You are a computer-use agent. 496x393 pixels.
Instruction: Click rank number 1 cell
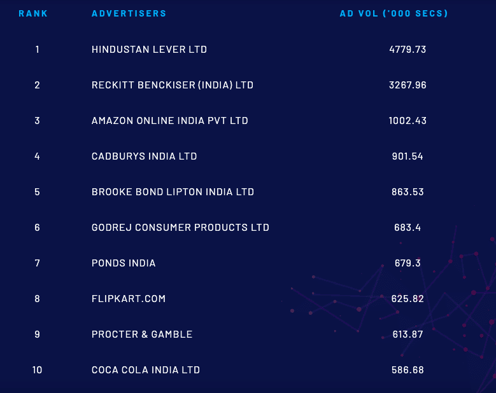pos(38,50)
